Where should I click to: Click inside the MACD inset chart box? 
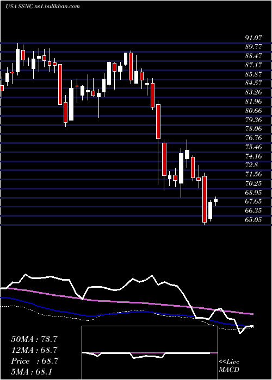coord(150,353)
